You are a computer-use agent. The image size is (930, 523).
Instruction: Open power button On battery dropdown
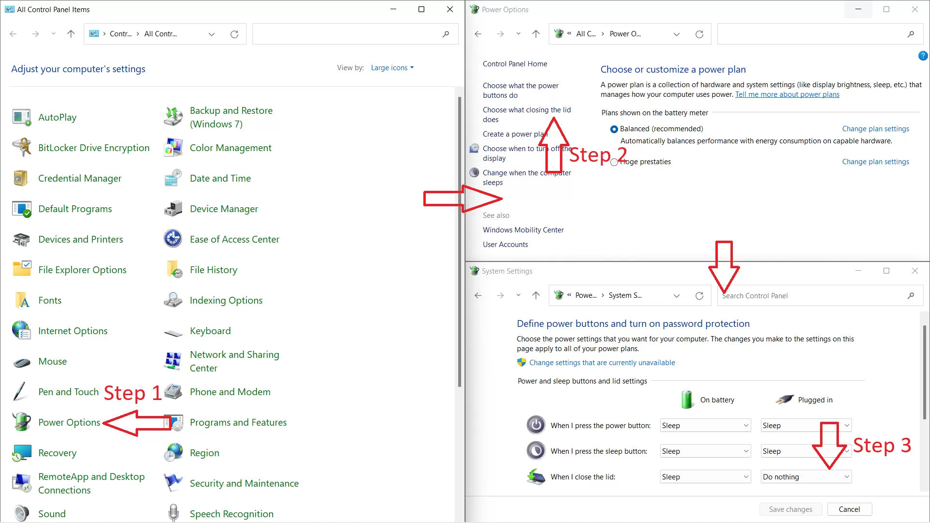[705, 426]
